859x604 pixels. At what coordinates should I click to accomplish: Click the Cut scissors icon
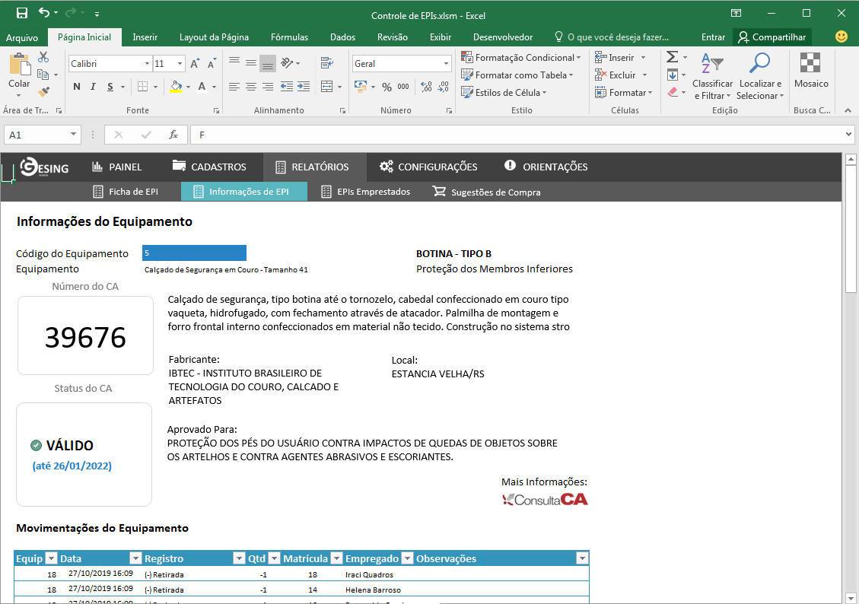click(43, 57)
